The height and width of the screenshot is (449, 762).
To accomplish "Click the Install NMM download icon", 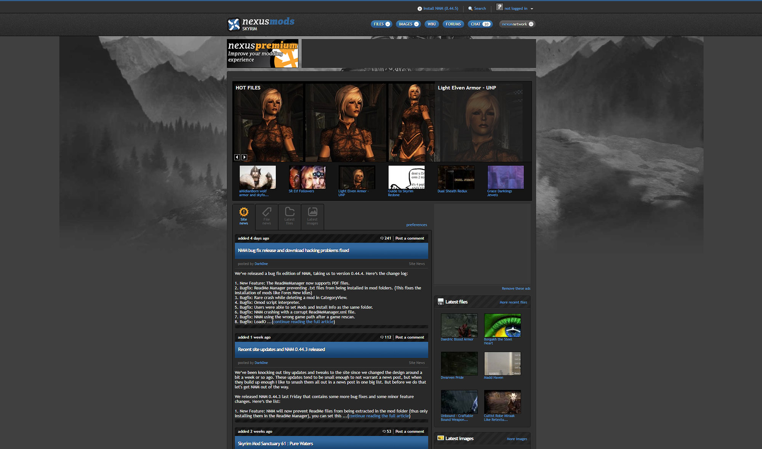I will tap(419, 8).
